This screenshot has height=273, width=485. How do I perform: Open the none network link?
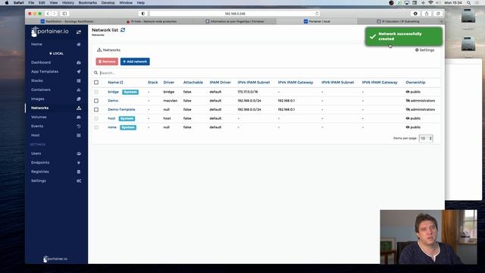pyautogui.click(x=112, y=127)
